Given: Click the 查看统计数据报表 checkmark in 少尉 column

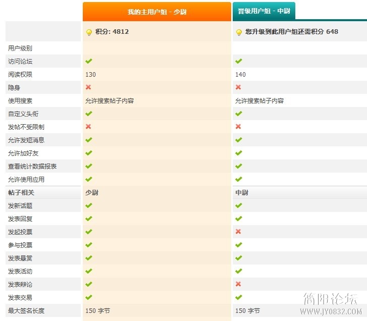Looking at the screenshot, I should click(x=89, y=166).
